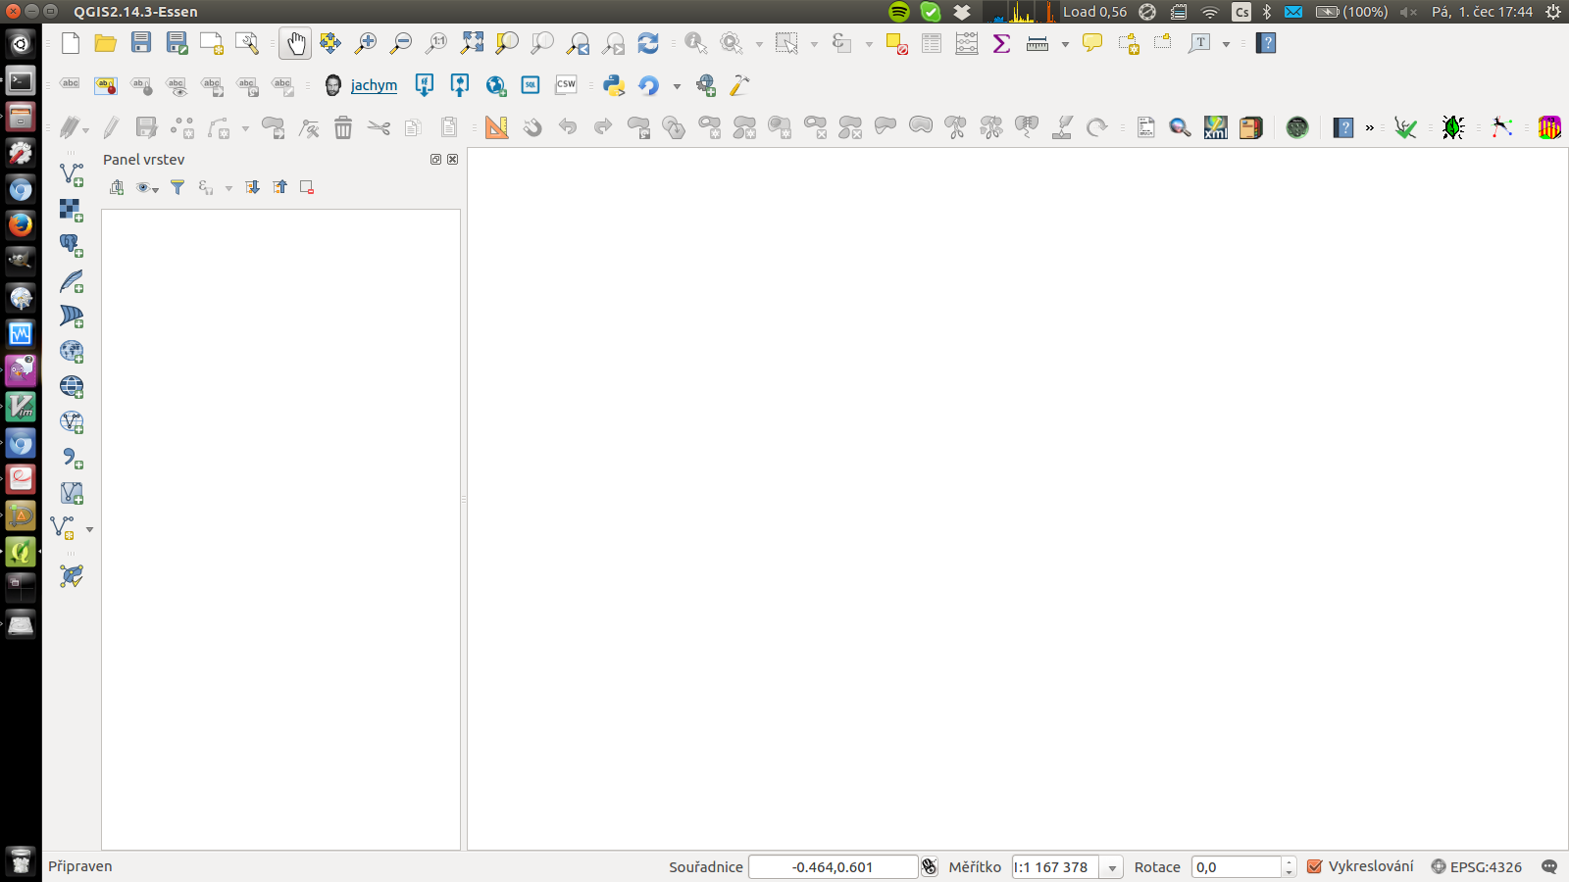Select the Zoom In magnifier tool

click(x=366, y=43)
